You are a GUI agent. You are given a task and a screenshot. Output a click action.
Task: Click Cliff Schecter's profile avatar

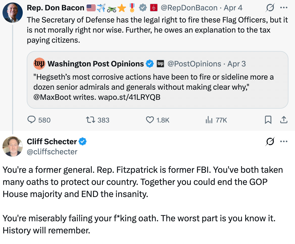pos(13,146)
